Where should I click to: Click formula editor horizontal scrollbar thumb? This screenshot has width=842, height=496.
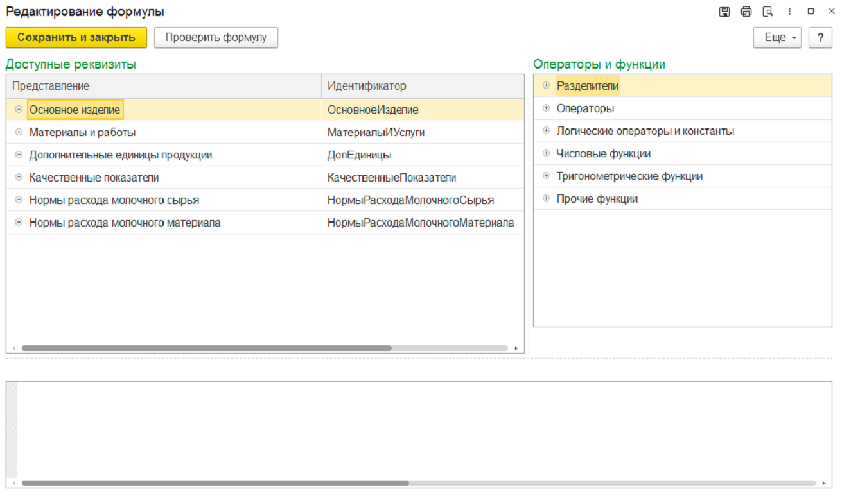coord(215,483)
